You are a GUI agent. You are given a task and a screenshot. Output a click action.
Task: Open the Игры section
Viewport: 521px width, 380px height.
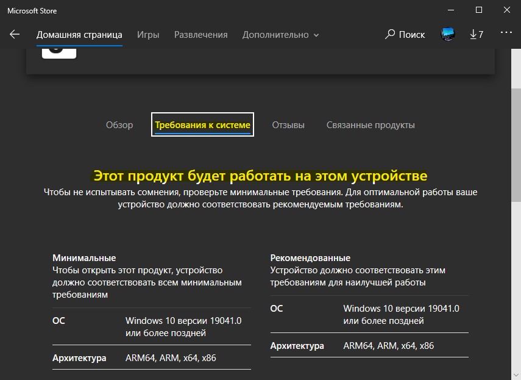(x=148, y=35)
